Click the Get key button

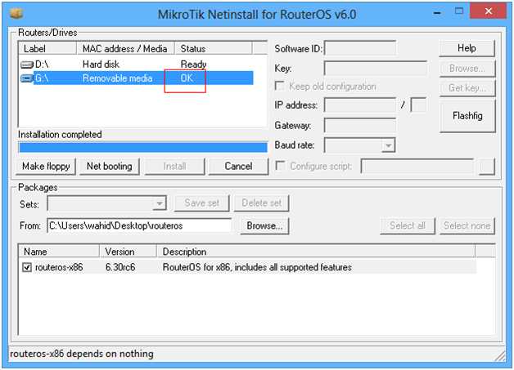[x=467, y=88]
